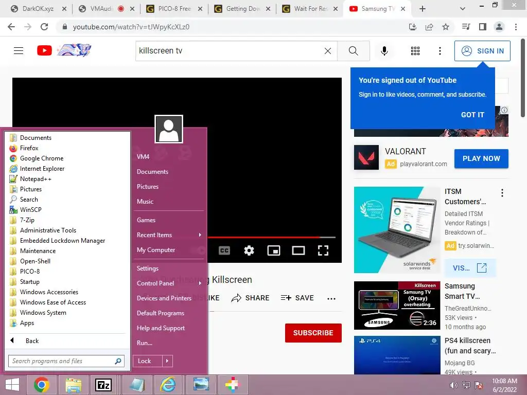The image size is (527, 395).
Task: Open Internet Explorer from the taskbar
Action: (x=167, y=385)
